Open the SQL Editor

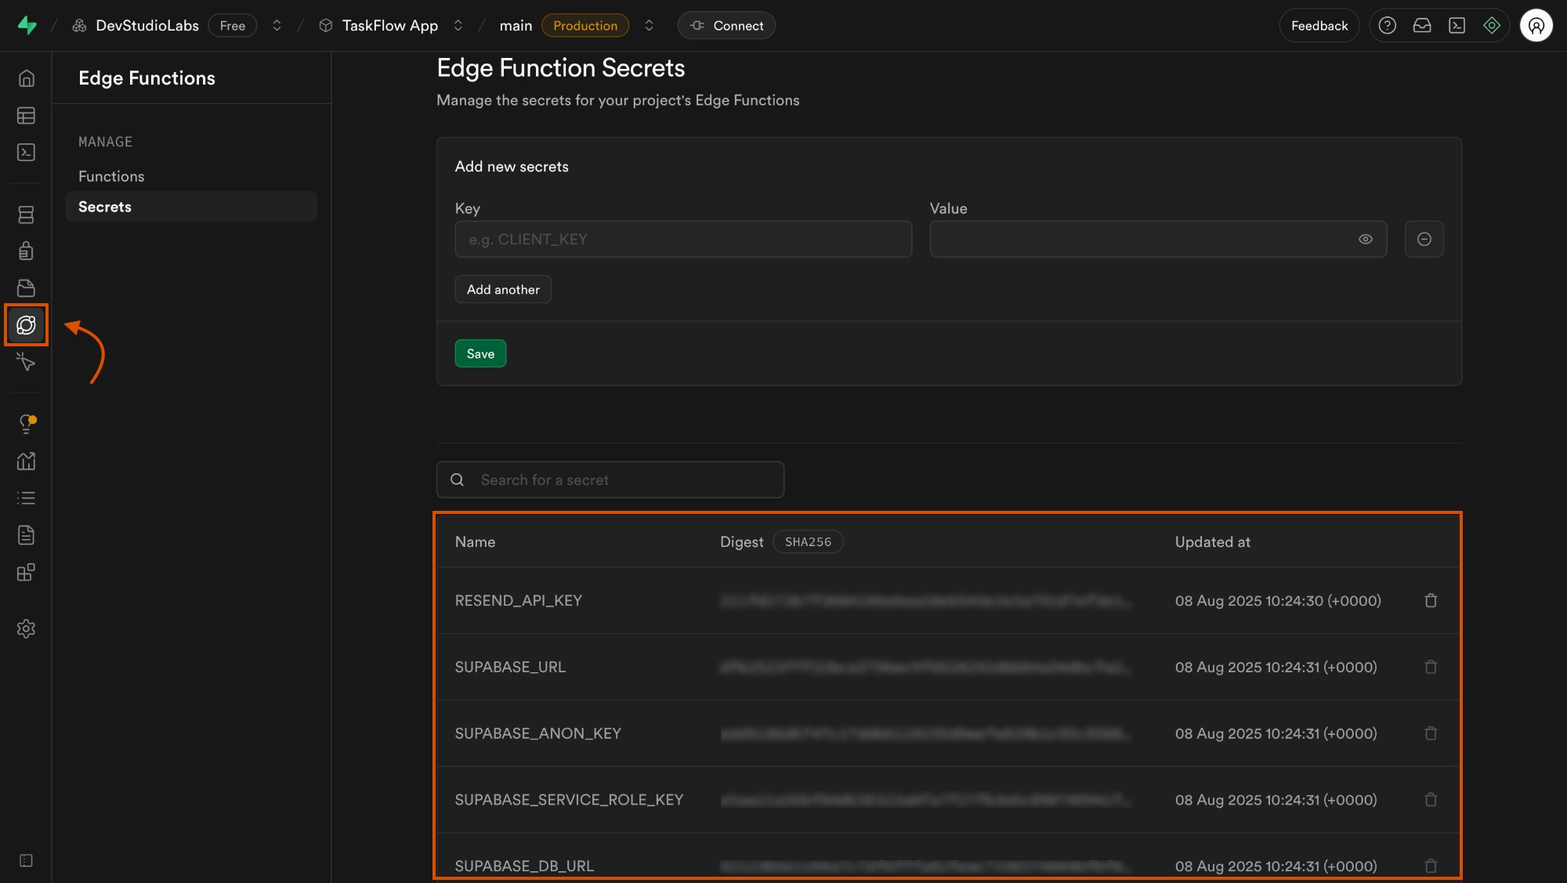26,152
